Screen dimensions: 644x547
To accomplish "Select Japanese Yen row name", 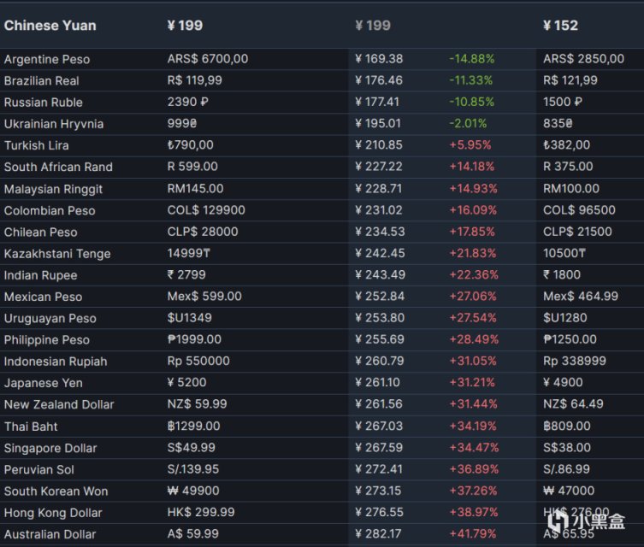I will (x=43, y=383).
